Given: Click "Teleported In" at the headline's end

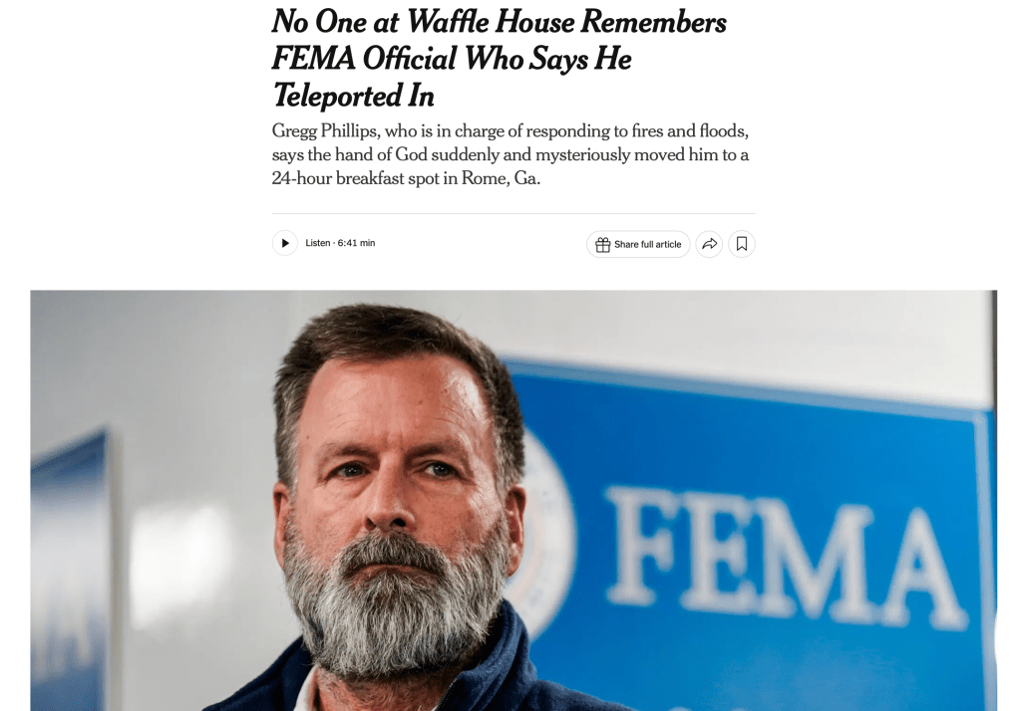Looking at the screenshot, I should pyautogui.click(x=353, y=96).
